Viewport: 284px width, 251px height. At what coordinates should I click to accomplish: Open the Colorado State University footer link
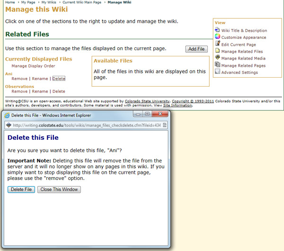click(x=147, y=101)
